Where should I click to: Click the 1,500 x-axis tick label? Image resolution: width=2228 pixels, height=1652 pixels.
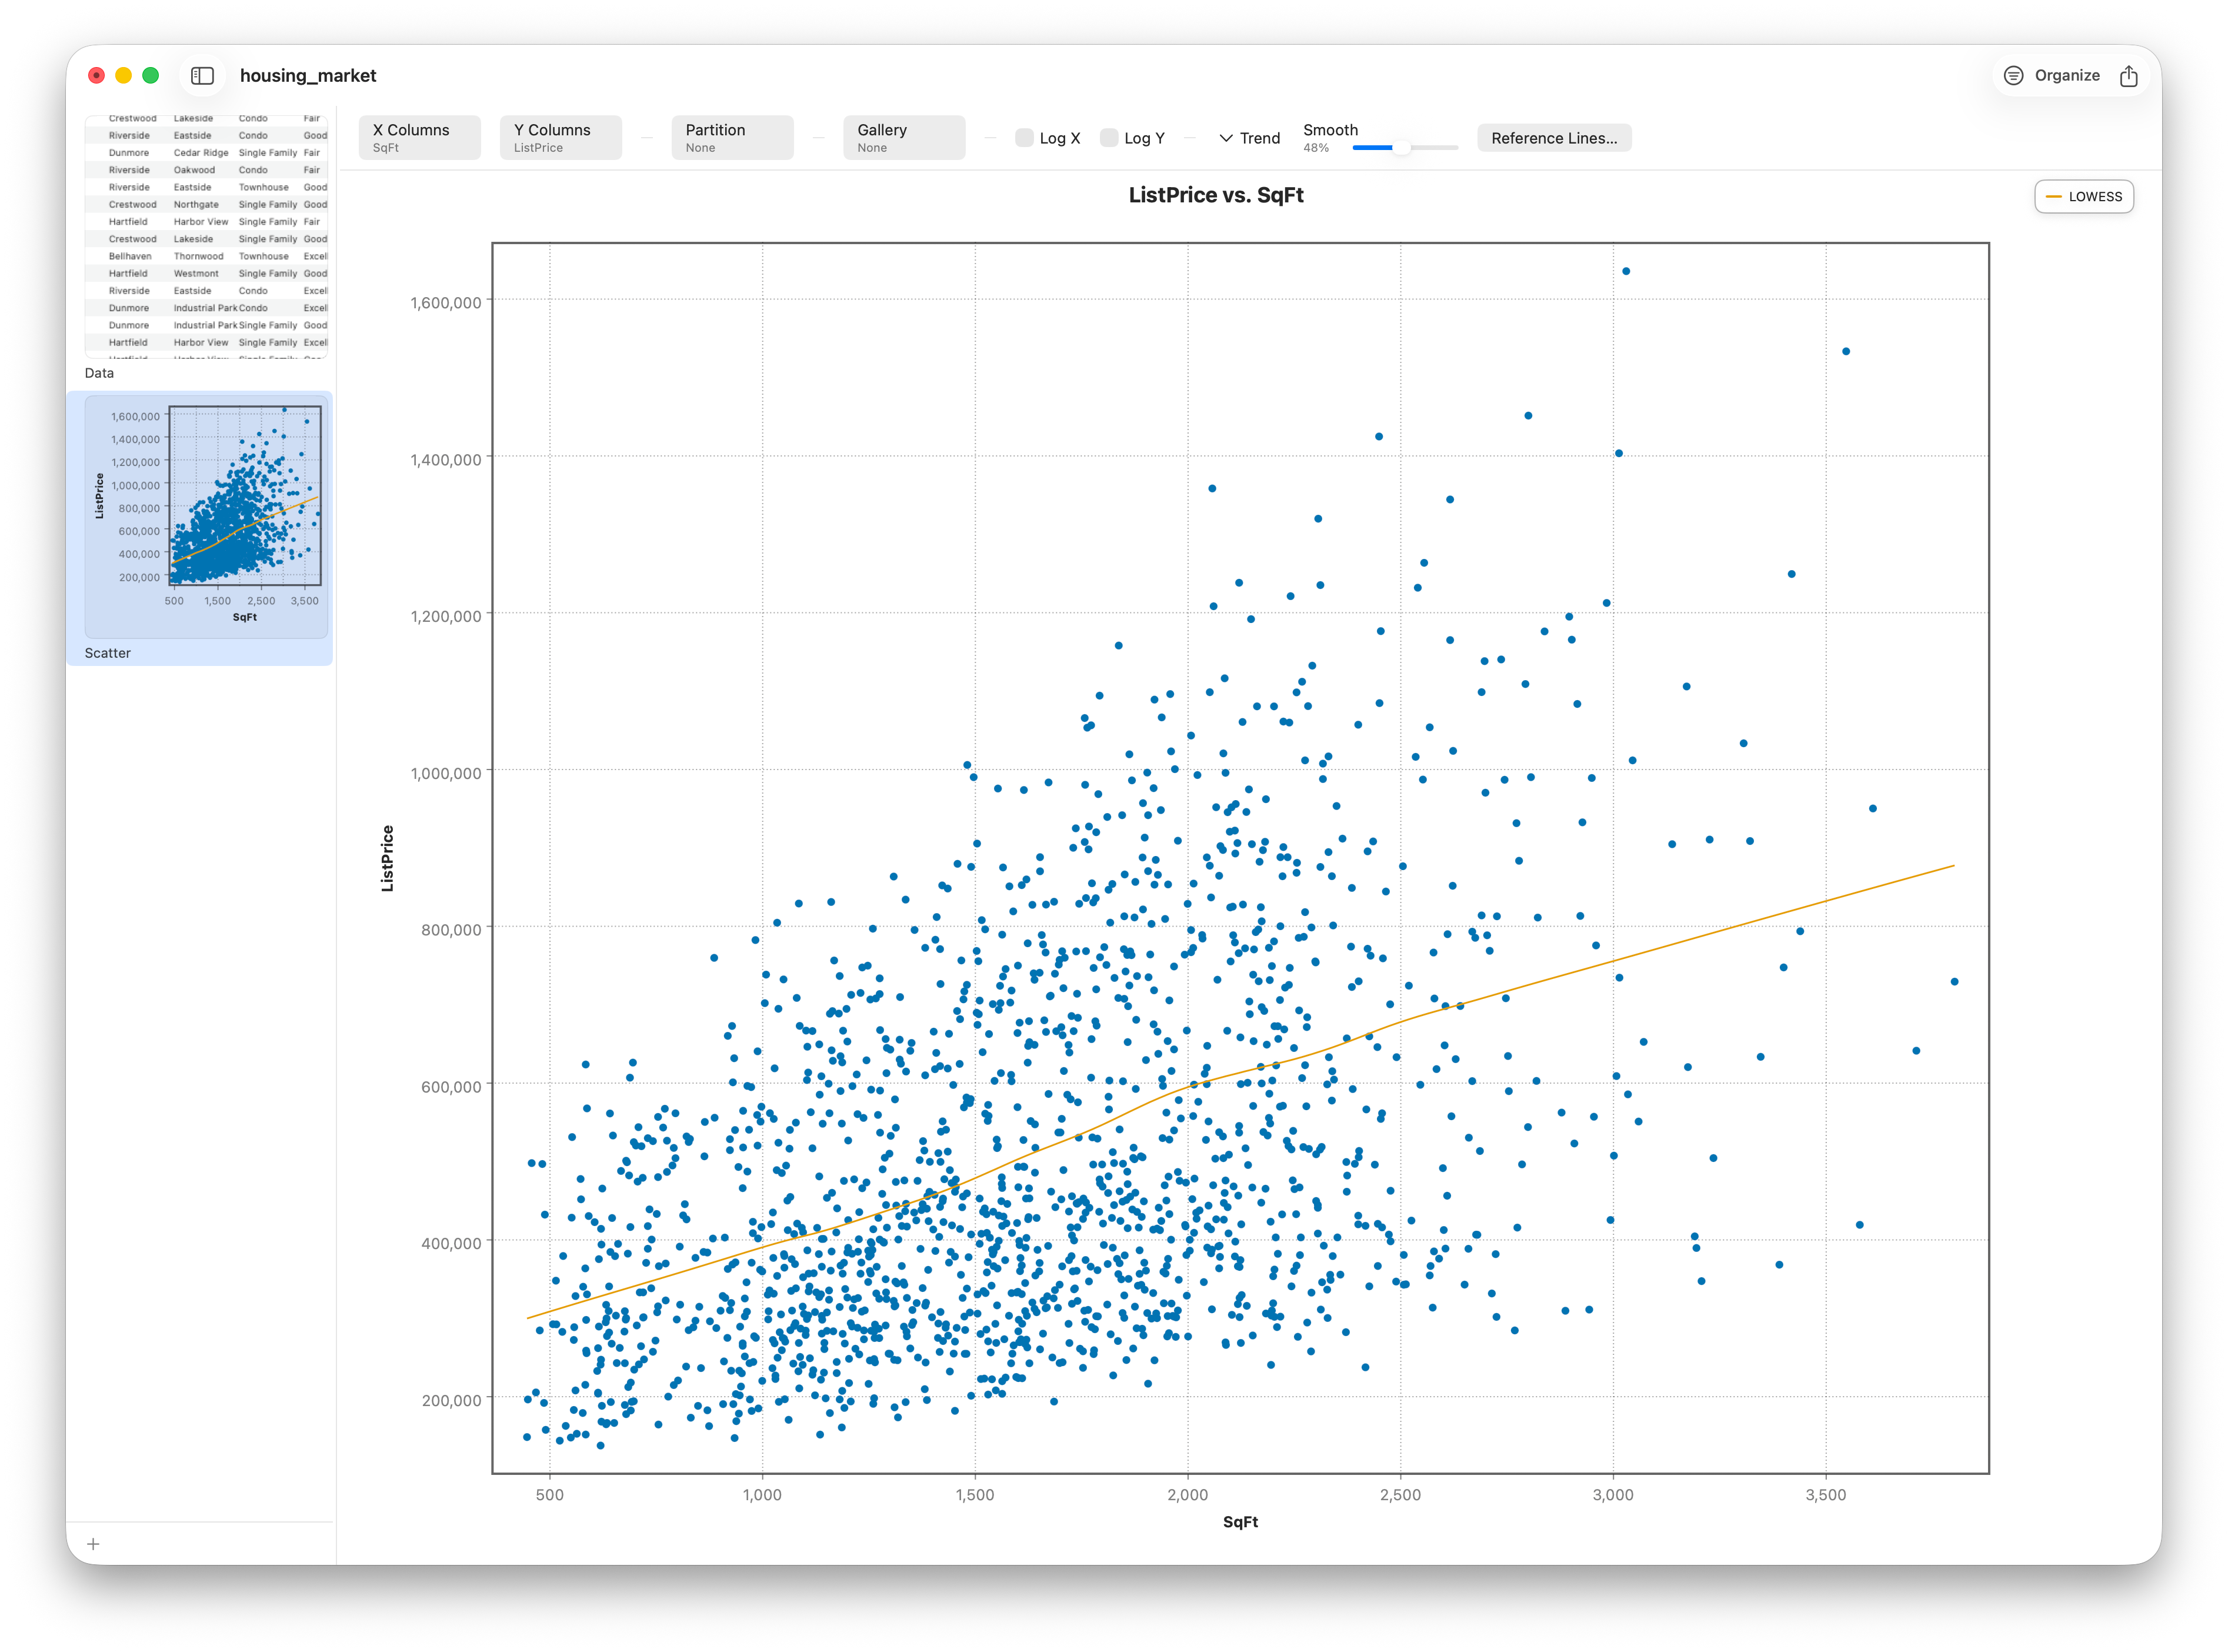(x=975, y=1495)
